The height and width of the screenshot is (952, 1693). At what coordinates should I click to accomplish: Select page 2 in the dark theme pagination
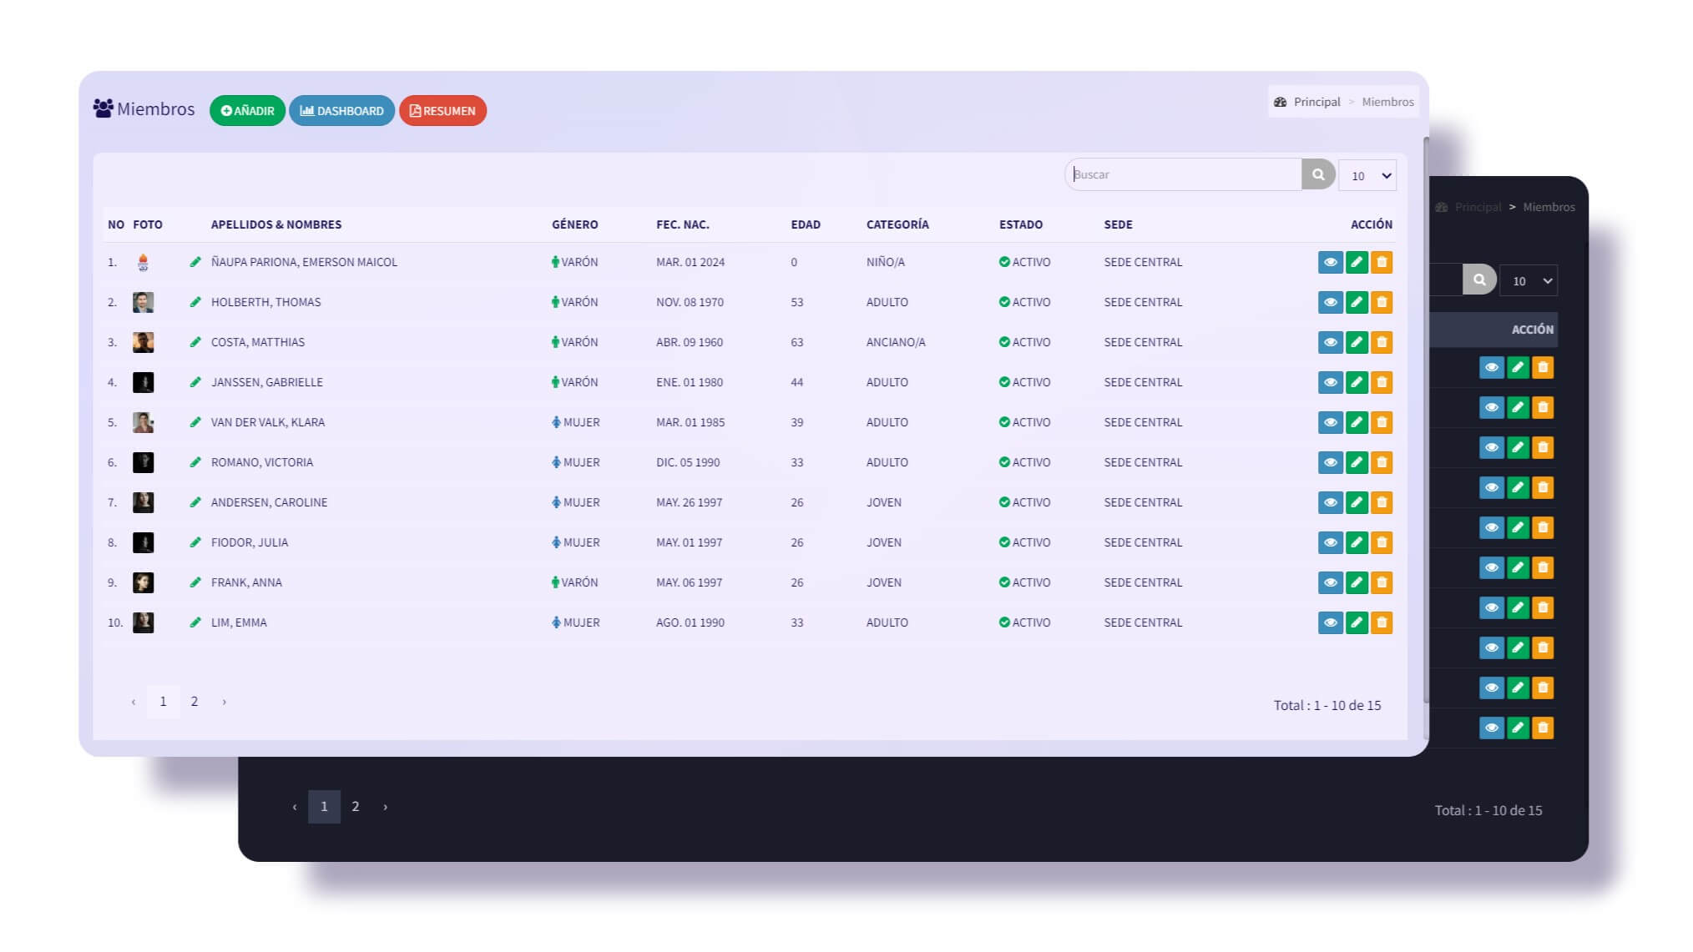[x=356, y=807]
